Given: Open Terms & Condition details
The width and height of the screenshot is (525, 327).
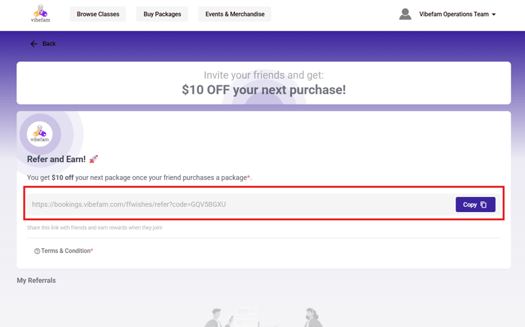Looking at the screenshot, I should pyautogui.click(x=67, y=251).
